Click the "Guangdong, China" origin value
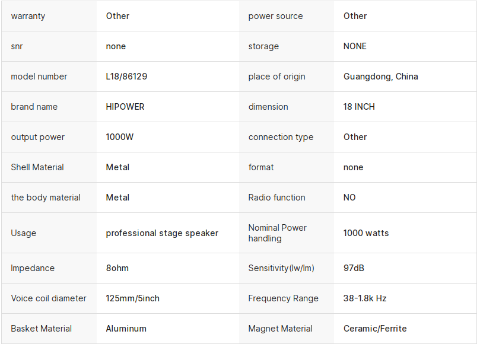 click(380, 77)
